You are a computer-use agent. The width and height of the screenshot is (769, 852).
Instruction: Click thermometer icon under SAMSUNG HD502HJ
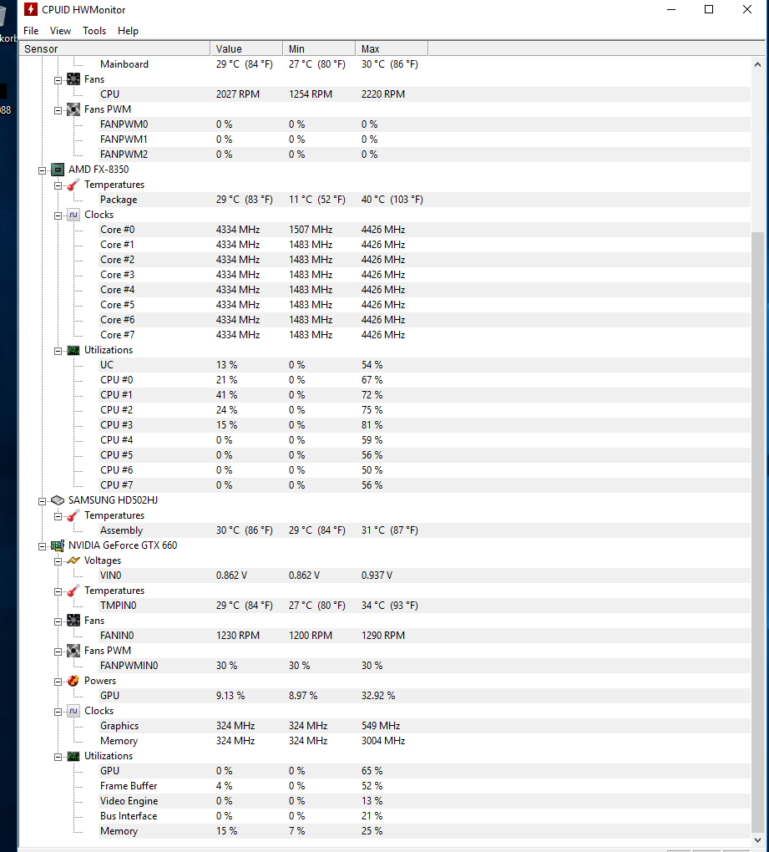tap(73, 515)
